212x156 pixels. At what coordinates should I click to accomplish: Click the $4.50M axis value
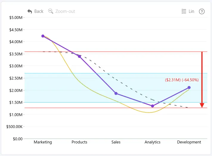(16, 30)
